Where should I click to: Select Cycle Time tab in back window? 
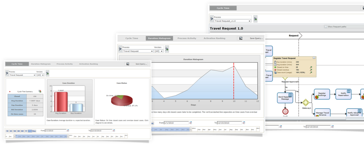223,8
